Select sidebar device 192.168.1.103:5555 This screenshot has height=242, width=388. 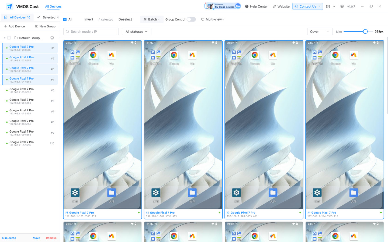tap(30, 69)
